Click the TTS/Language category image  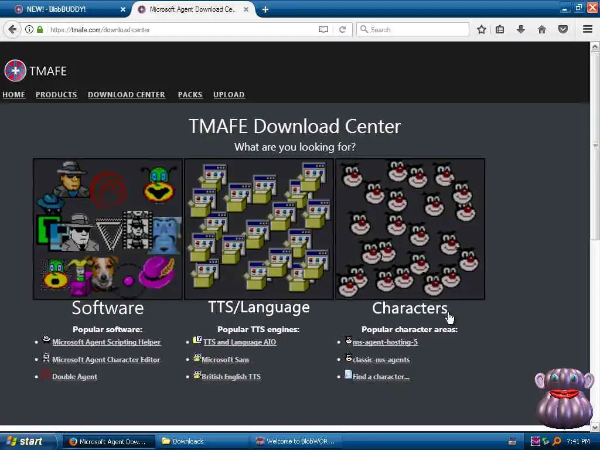click(x=258, y=229)
